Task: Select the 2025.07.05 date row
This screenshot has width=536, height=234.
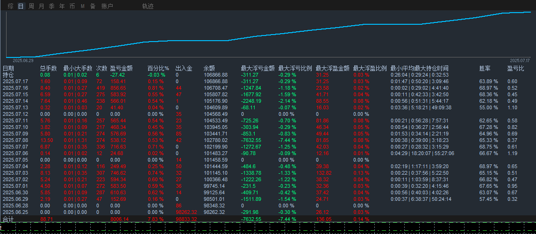Action: pyautogui.click(x=15, y=160)
